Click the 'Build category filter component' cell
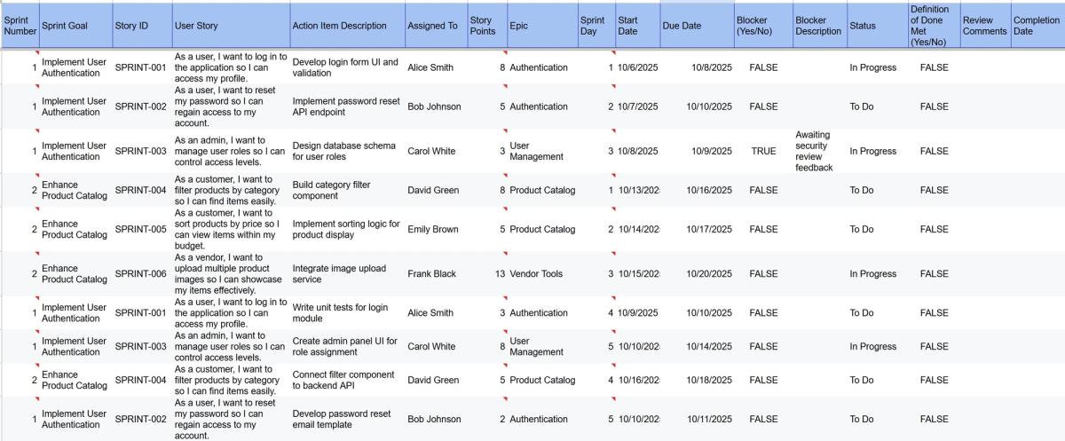The height and width of the screenshot is (441, 1065). pos(347,190)
